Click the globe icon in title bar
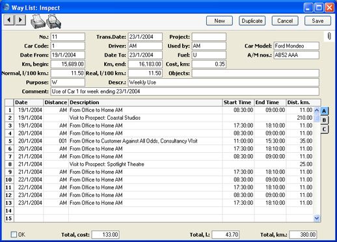This screenshot has height=242, width=337. tap(7, 7)
